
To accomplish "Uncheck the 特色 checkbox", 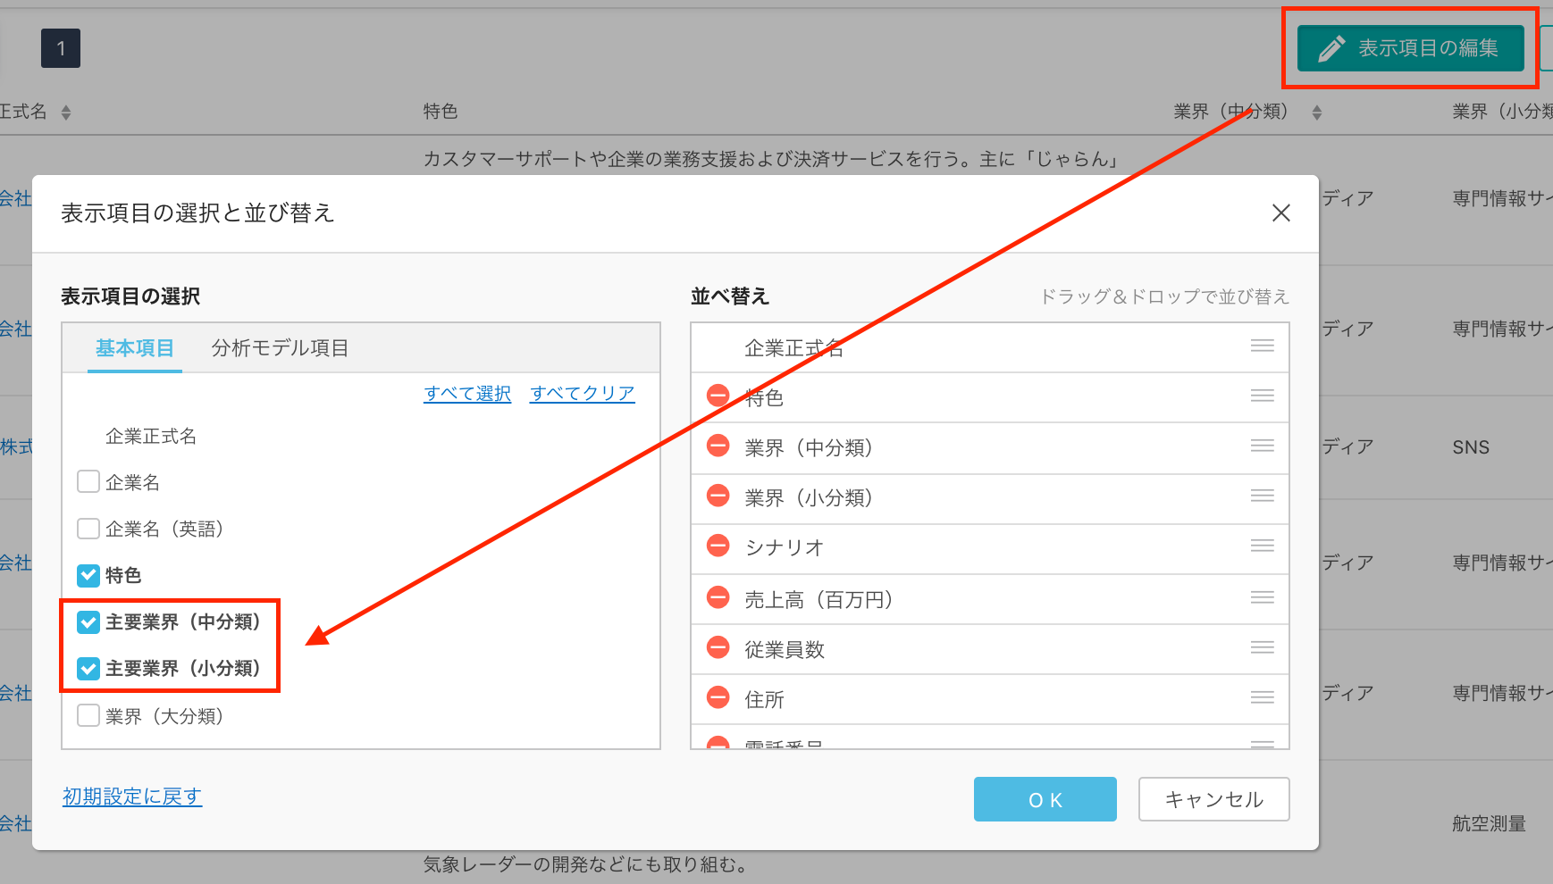I will click(x=88, y=576).
